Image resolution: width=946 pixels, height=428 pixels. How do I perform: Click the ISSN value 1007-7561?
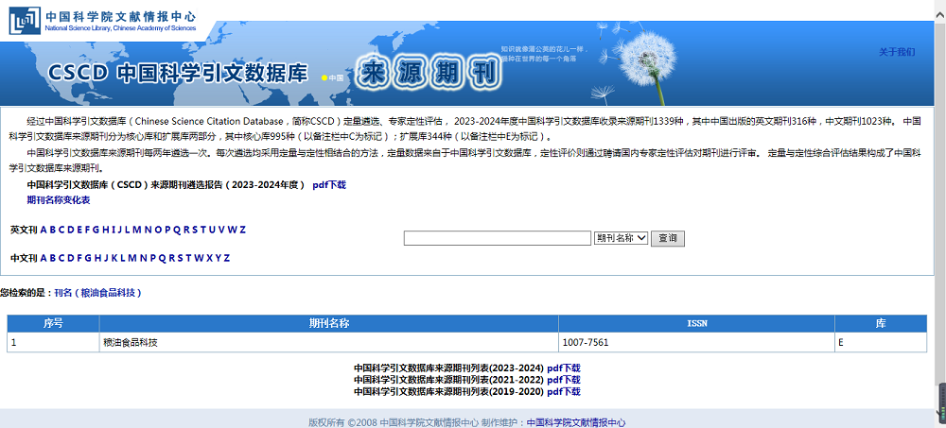click(x=586, y=342)
